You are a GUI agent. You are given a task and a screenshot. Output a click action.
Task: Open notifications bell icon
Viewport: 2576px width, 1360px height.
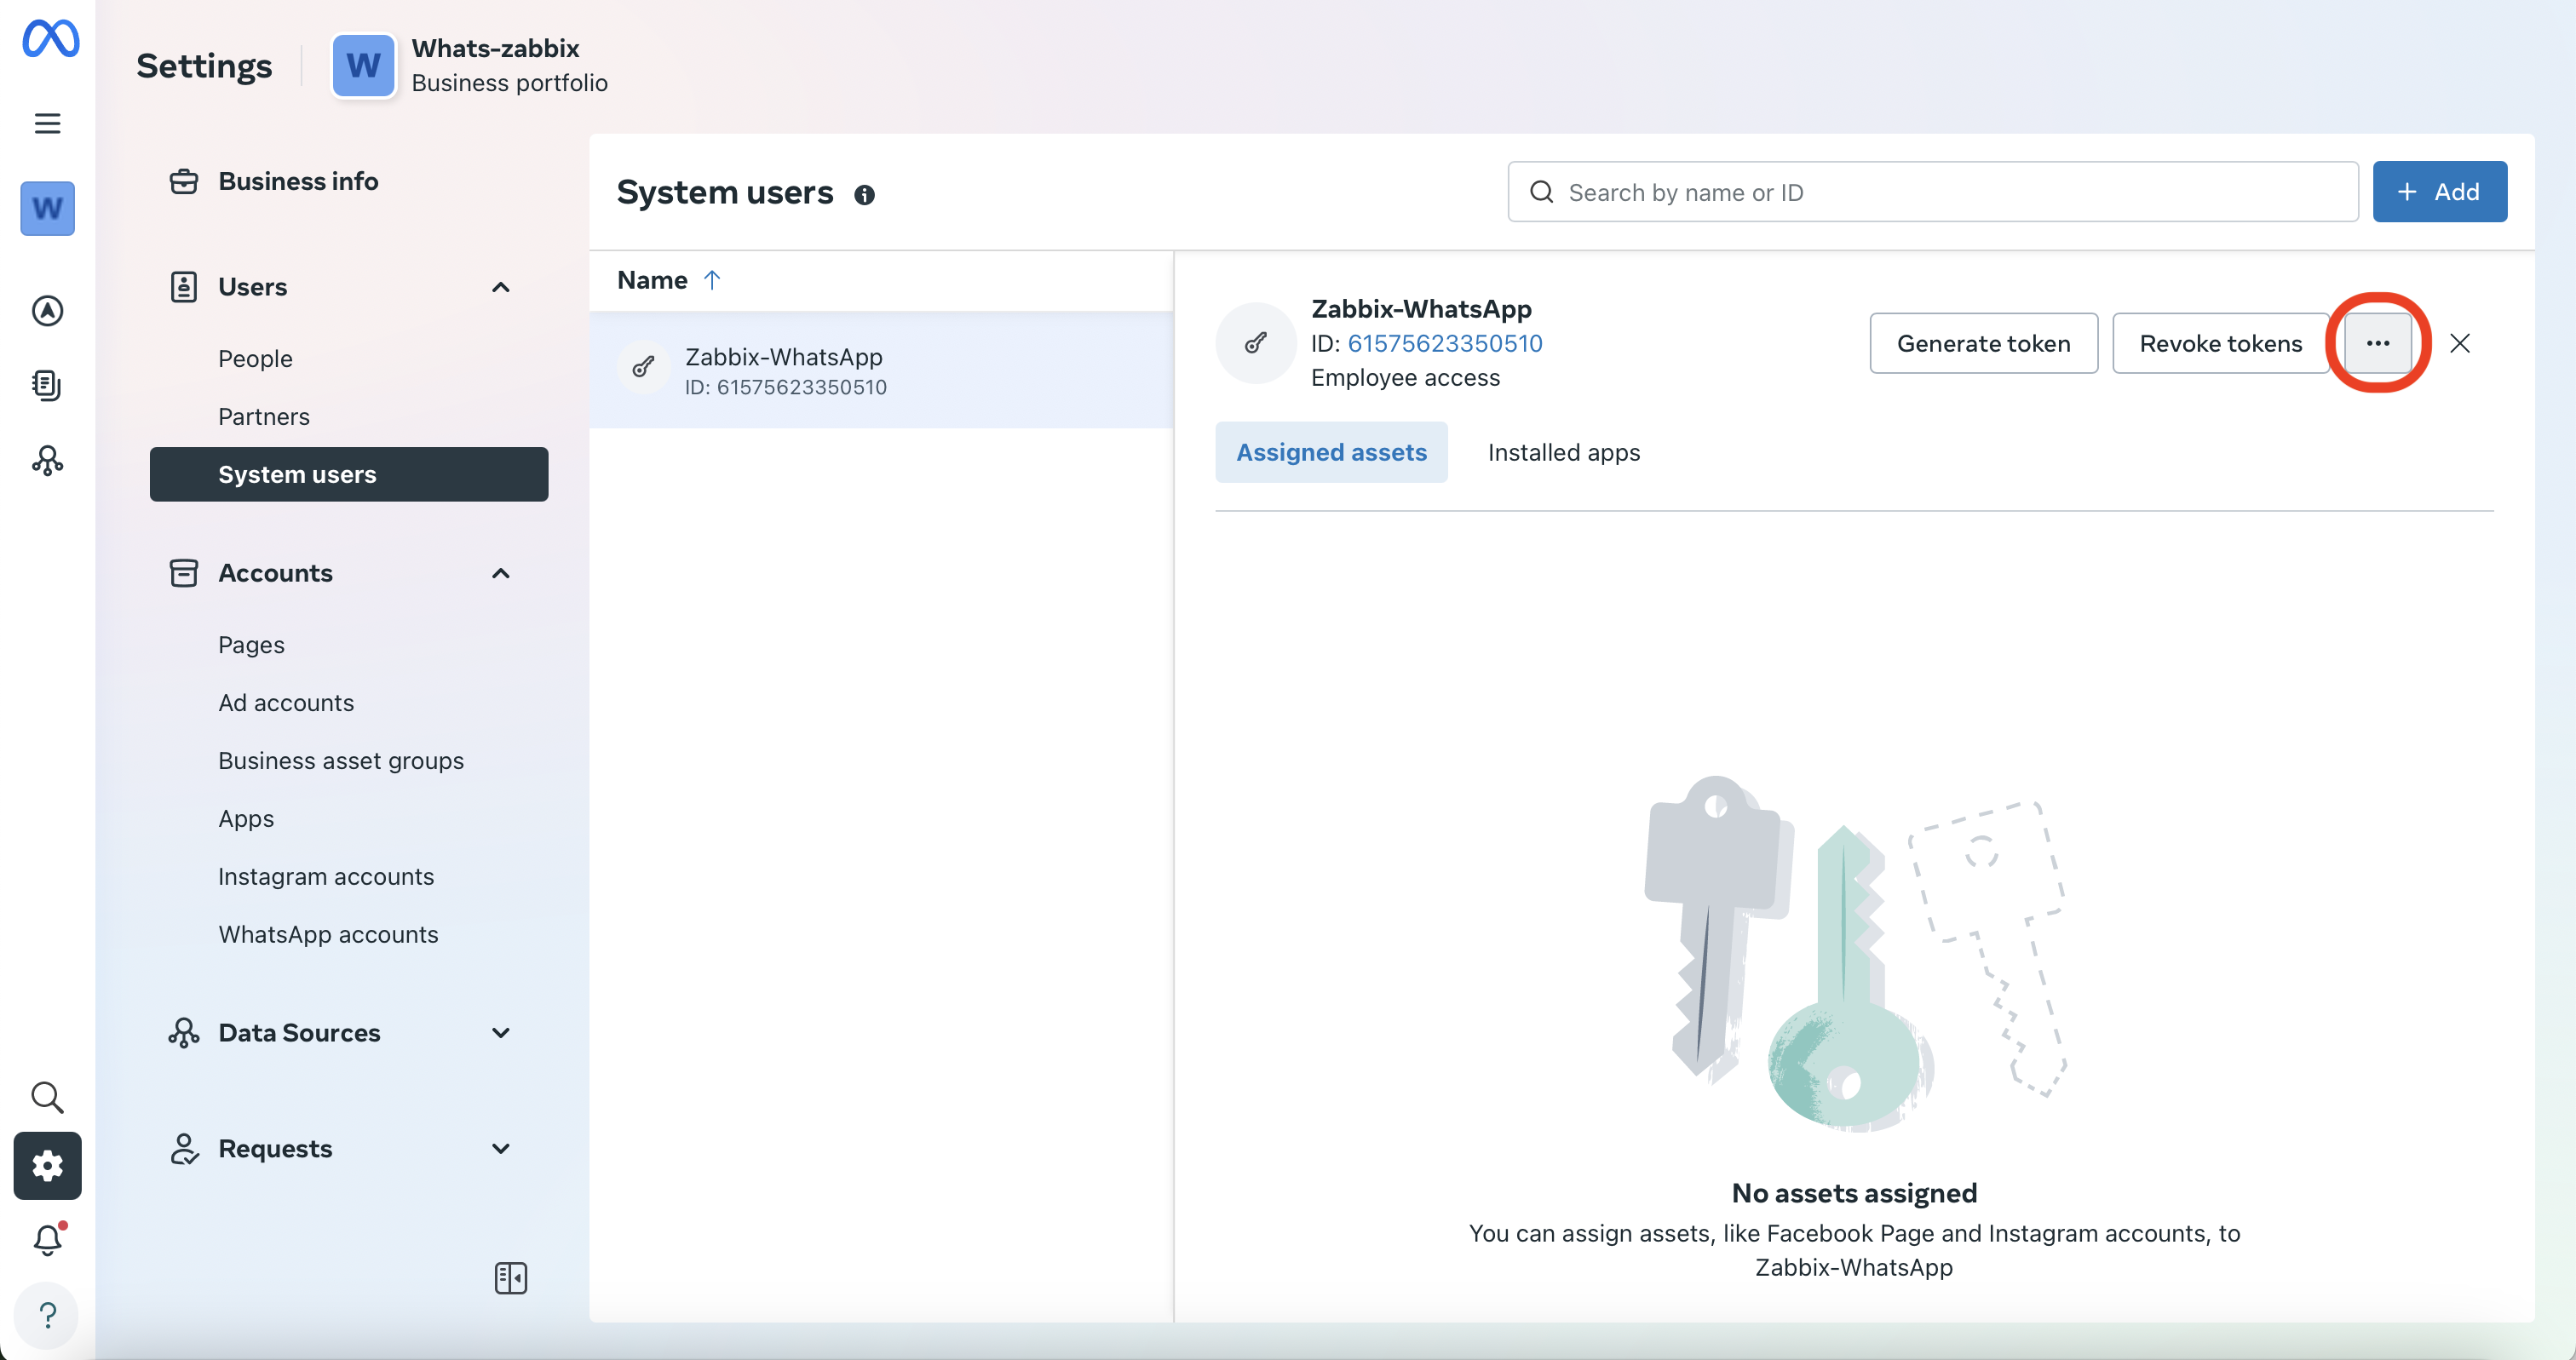click(47, 1240)
